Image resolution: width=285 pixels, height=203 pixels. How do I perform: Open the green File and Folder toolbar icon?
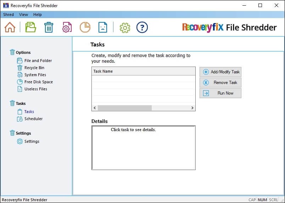tap(31, 27)
